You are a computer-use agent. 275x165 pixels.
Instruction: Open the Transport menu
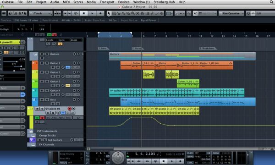pos(107,2)
